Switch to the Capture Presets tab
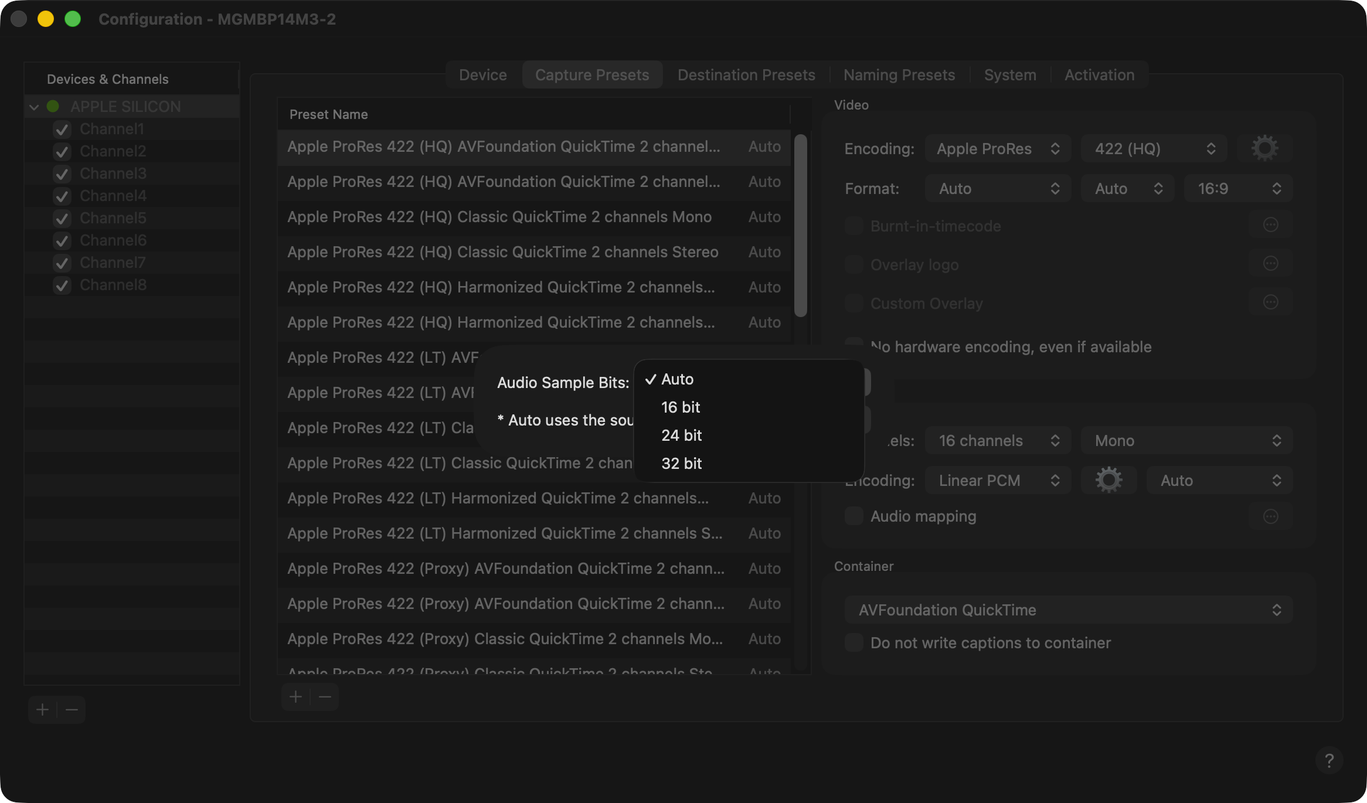1367x803 pixels. coord(592,74)
